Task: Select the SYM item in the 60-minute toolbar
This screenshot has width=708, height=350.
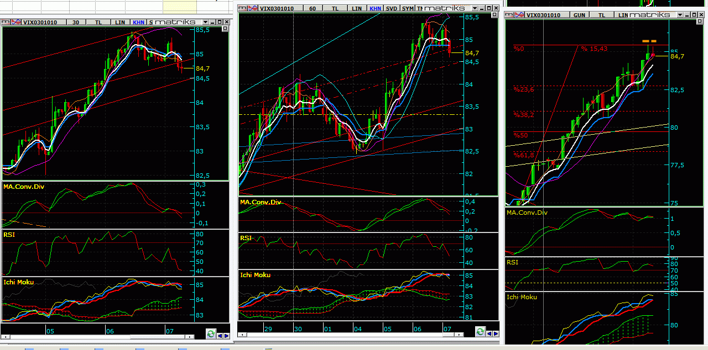Action: [408, 8]
